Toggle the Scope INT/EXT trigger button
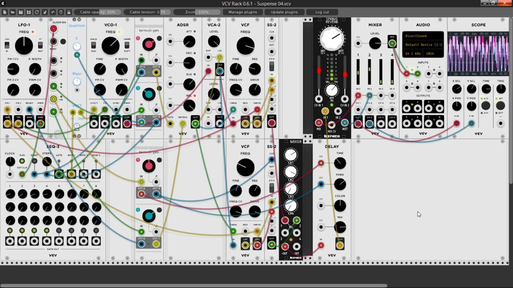Screen dimensions: 513x288 point(500,106)
